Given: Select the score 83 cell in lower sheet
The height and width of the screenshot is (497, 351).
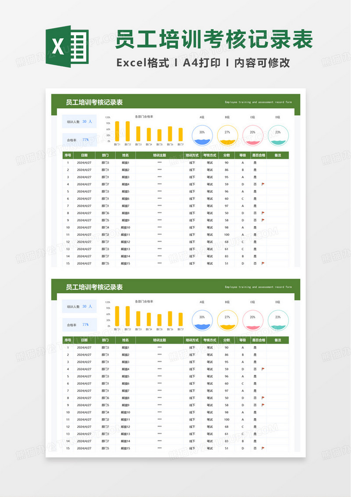Looking at the screenshot, I should (x=227, y=441).
